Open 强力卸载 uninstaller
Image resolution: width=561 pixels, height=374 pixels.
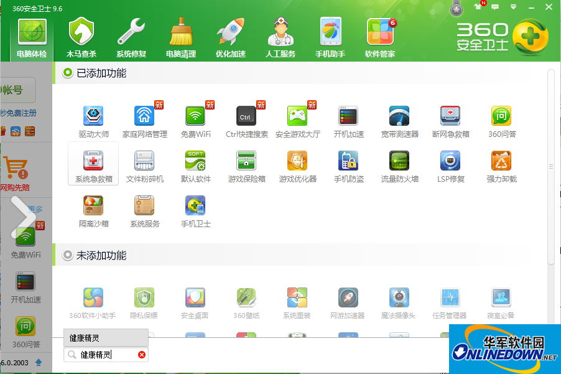point(502,167)
